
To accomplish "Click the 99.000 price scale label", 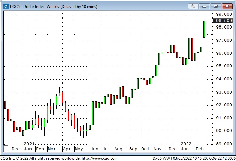I will pos(224,14).
